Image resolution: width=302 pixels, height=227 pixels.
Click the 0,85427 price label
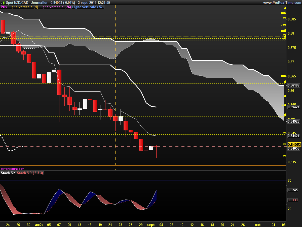click(x=293, y=107)
